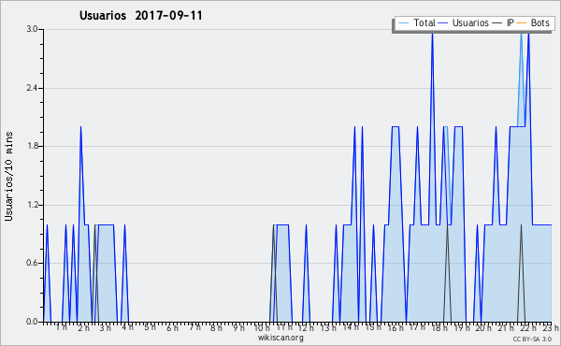
Task: Click the y-axis value 2.4
Action: click(32, 88)
